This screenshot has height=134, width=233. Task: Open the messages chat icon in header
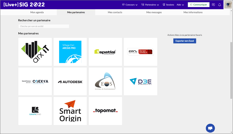point(213,5)
